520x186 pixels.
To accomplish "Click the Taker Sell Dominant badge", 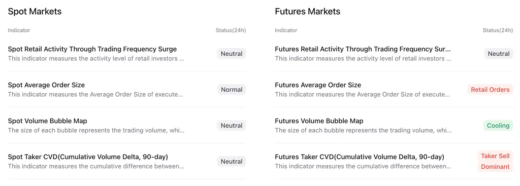I will coord(495,162).
